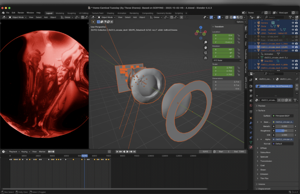
Task: Click the hand pan view gizmo
Action: point(205,47)
